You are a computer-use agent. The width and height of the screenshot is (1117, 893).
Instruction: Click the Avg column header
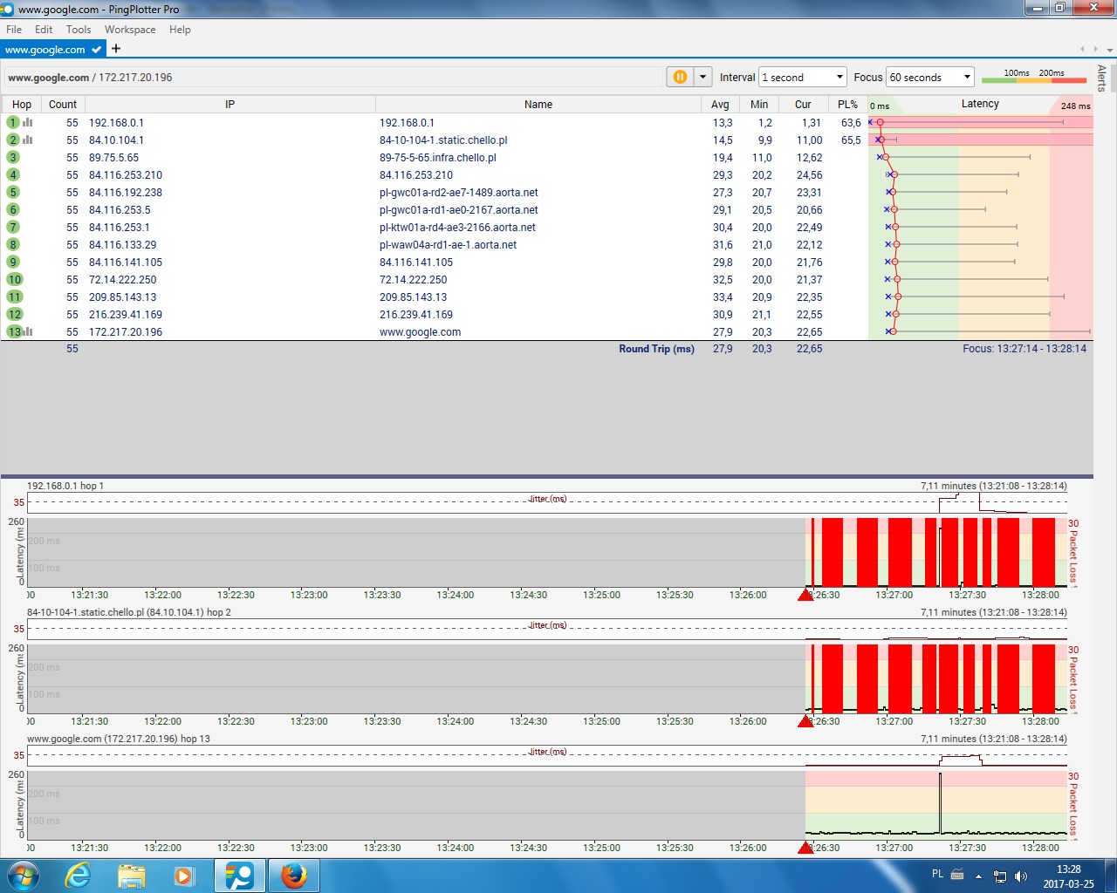[x=720, y=104]
